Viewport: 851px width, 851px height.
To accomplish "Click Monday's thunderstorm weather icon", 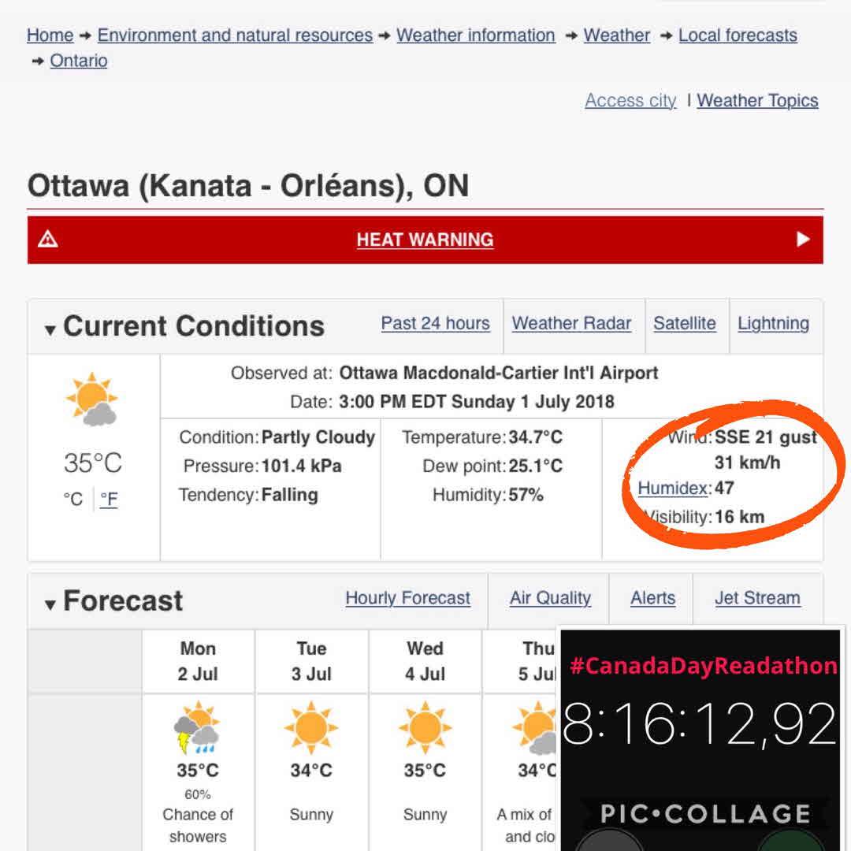I will click(x=197, y=728).
